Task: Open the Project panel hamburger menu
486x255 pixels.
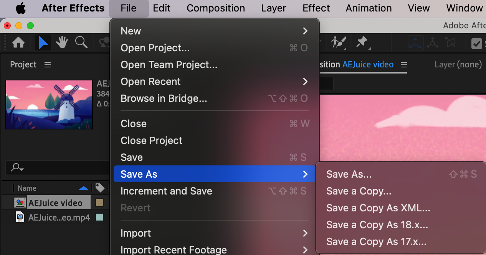Action: pos(48,65)
